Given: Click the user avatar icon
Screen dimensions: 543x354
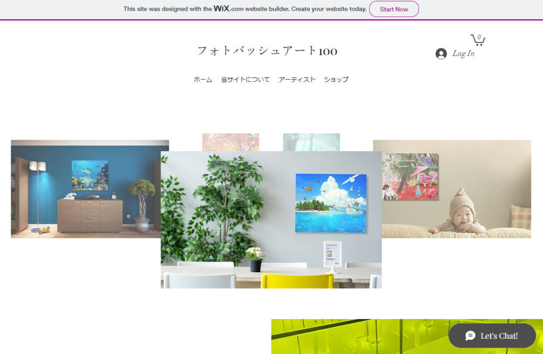Looking at the screenshot, I should [x=441, y=54].
